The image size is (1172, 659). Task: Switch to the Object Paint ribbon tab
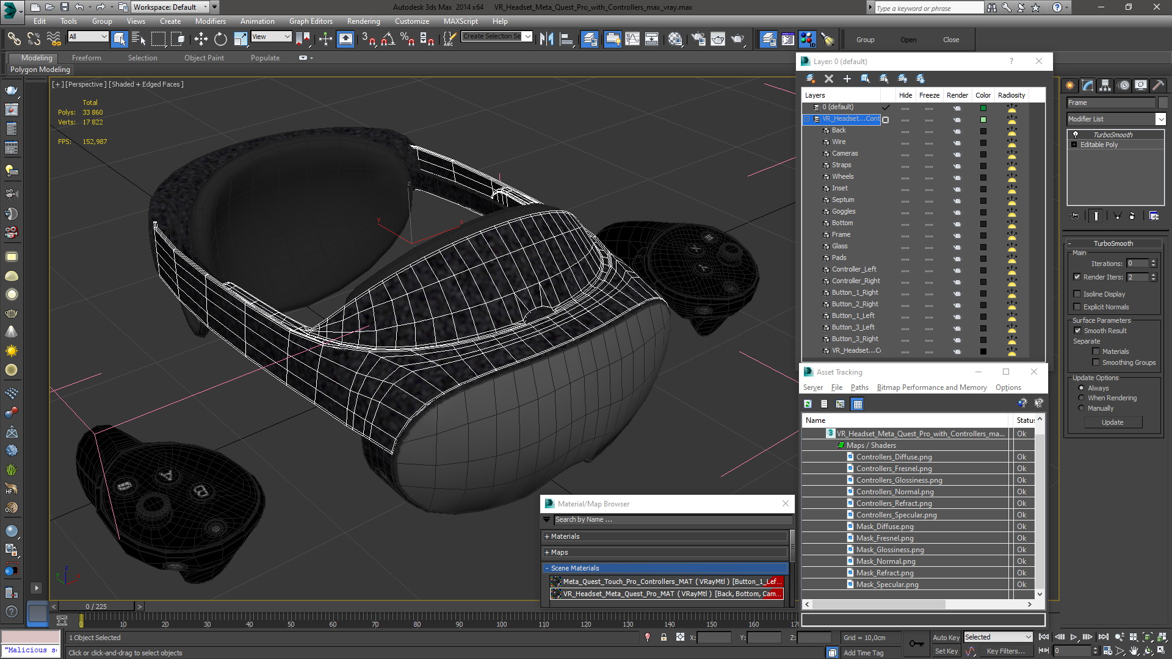point(204,58)
